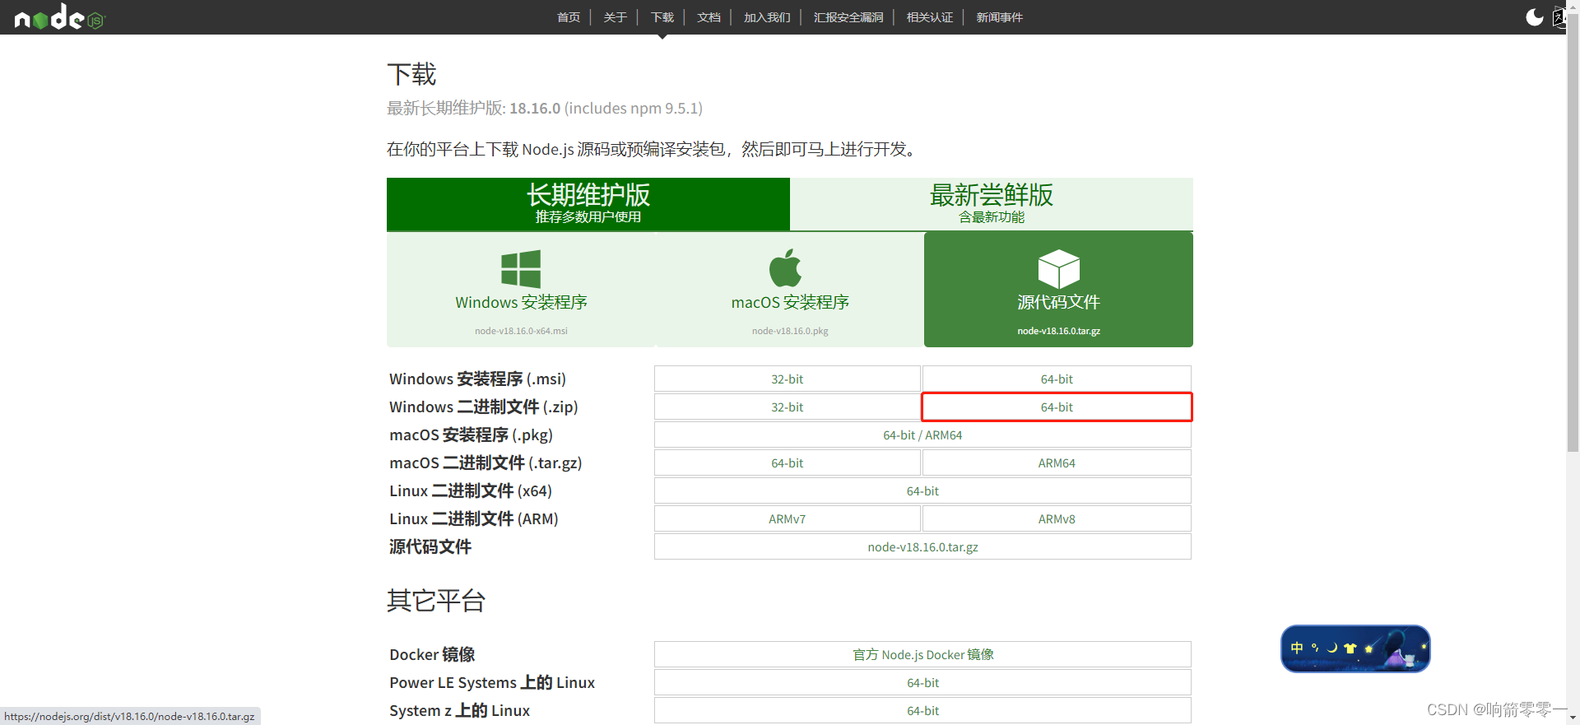Click the star icon in IME bar
The width and height of the screenshot is (1580, 725).
click(1369, 648)
